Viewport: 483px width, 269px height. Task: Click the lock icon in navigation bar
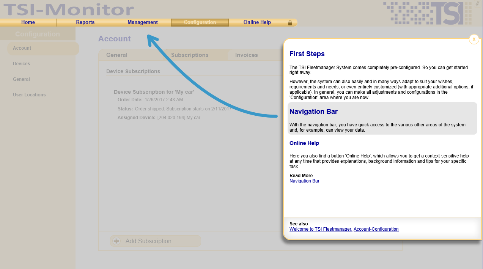[x=290, y=22]
